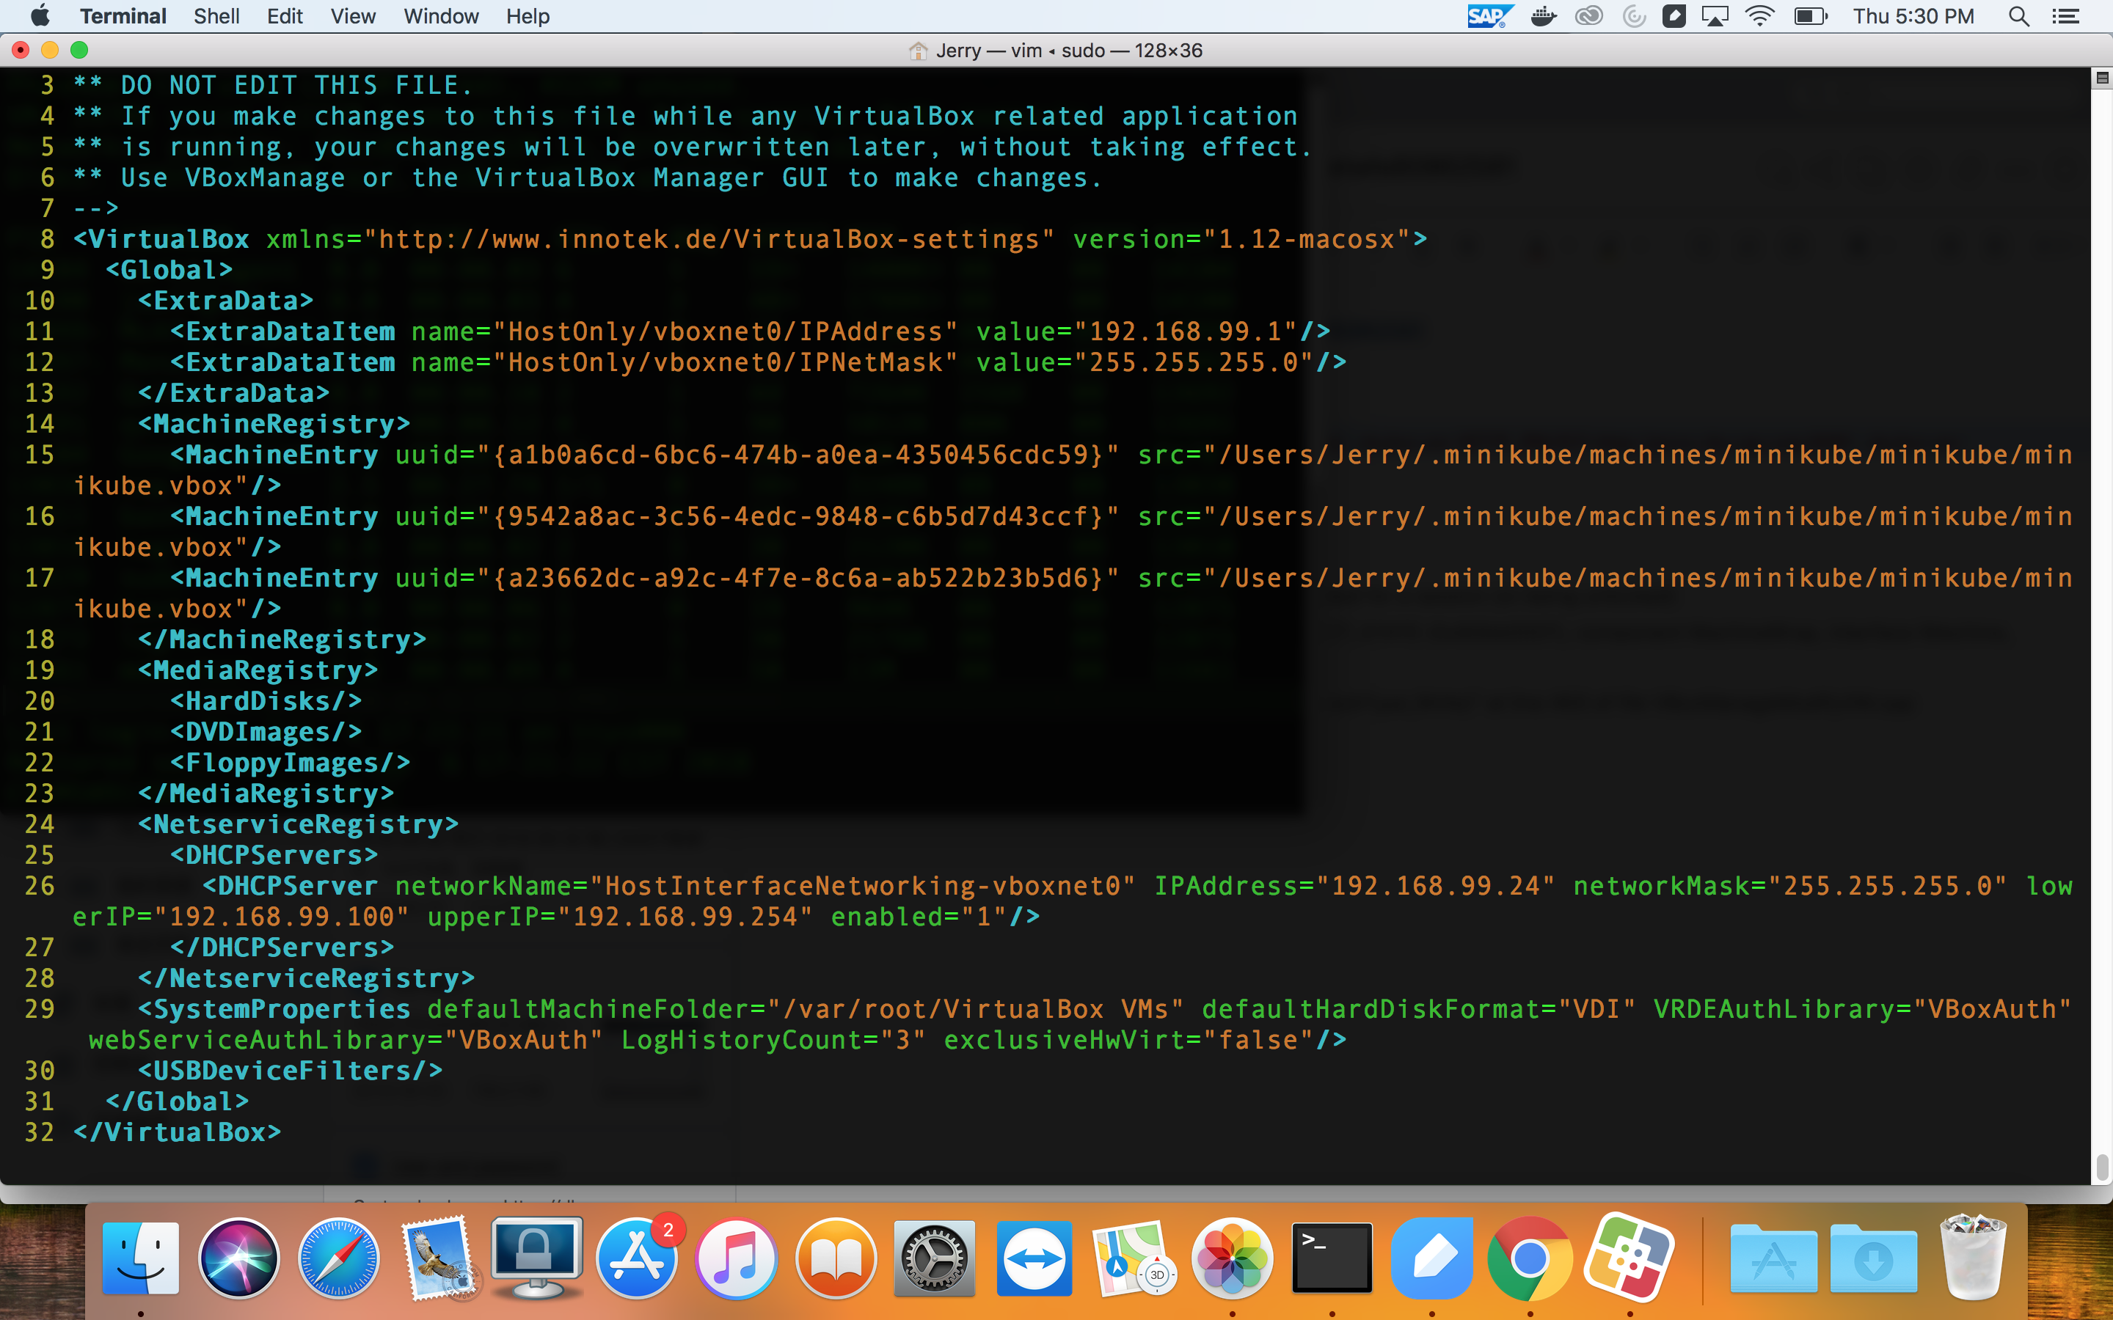Open the Window menu
The image size is (2113, 1320).
(x=440, y=15)
